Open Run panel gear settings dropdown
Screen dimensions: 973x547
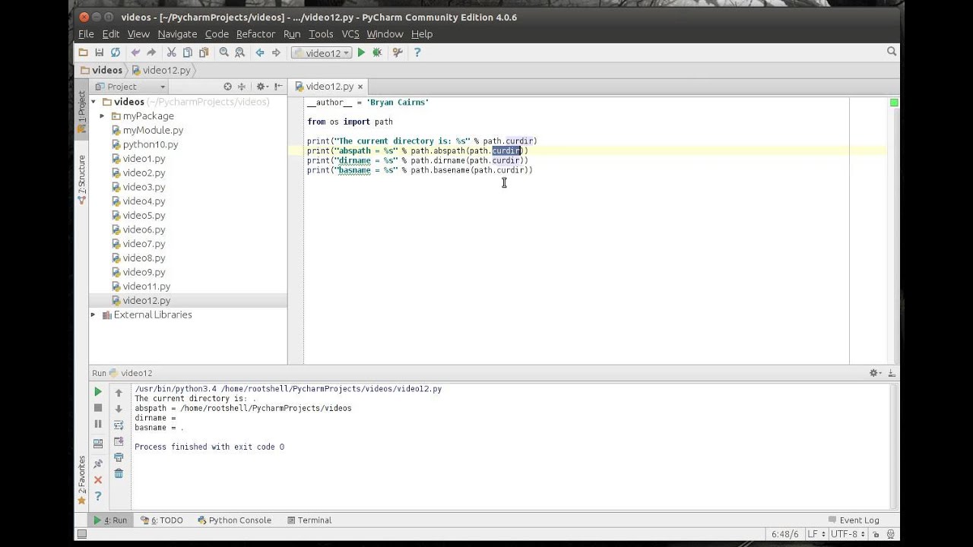[876, 373]
